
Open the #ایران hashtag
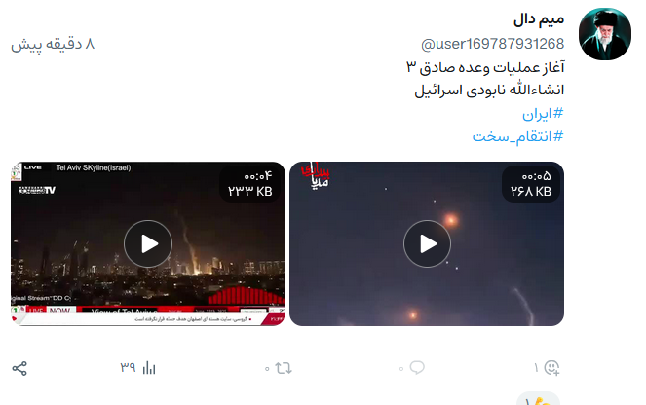[x=543, y=114]
